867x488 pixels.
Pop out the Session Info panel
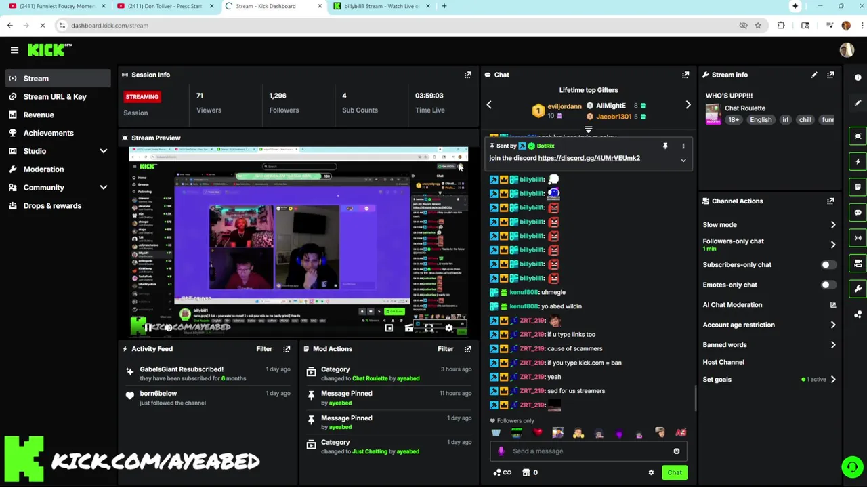(x=467, y=75)
